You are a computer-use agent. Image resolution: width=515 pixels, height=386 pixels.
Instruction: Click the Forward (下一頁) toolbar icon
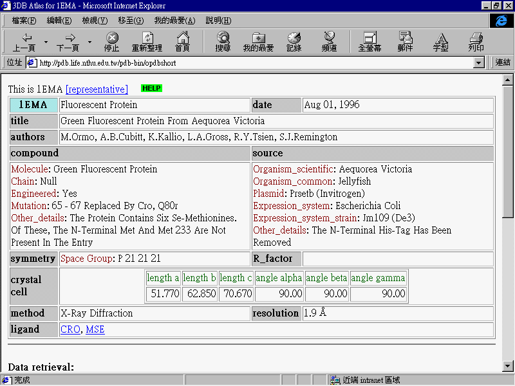[68, 42]
